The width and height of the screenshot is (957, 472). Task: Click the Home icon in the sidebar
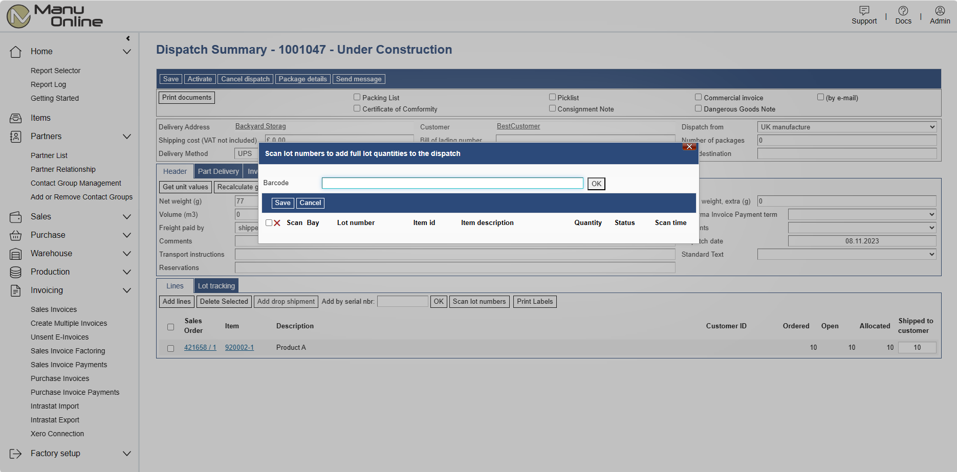pyautogui.click(x=15, y=52)
